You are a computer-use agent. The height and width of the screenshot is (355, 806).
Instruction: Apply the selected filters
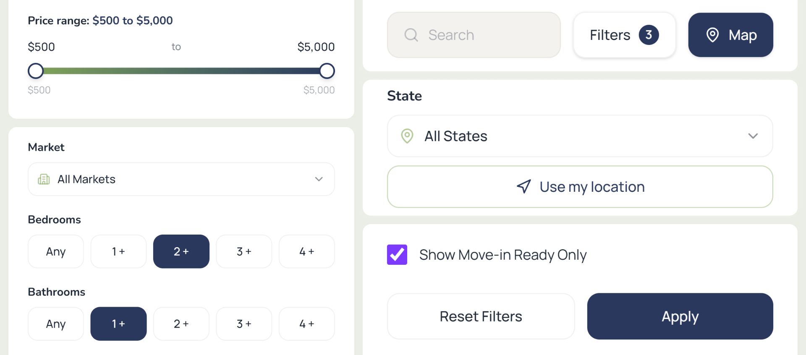click(x=680, y=316)
